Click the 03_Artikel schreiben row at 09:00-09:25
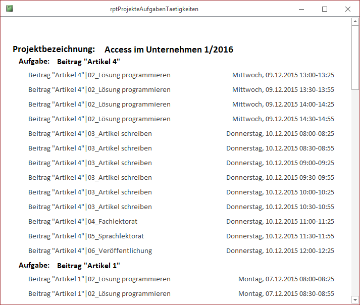 pyautogui.click(x=90, y=163)
